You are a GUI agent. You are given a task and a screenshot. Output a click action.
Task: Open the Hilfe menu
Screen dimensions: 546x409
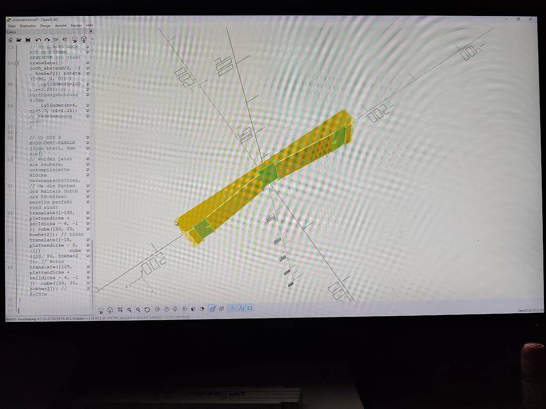[x=89, y=26]
